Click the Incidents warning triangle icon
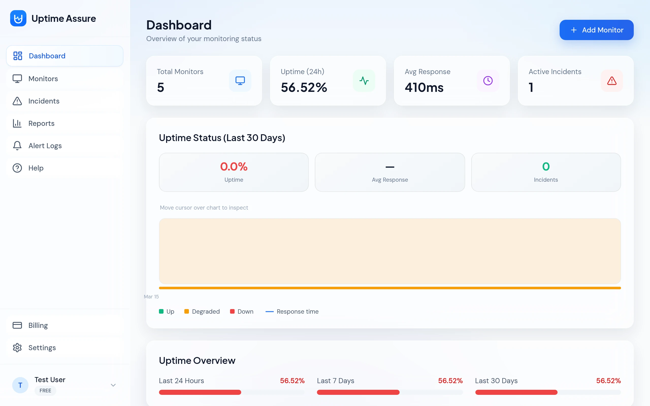Viewport: 650px width, 406px height. 17,101
